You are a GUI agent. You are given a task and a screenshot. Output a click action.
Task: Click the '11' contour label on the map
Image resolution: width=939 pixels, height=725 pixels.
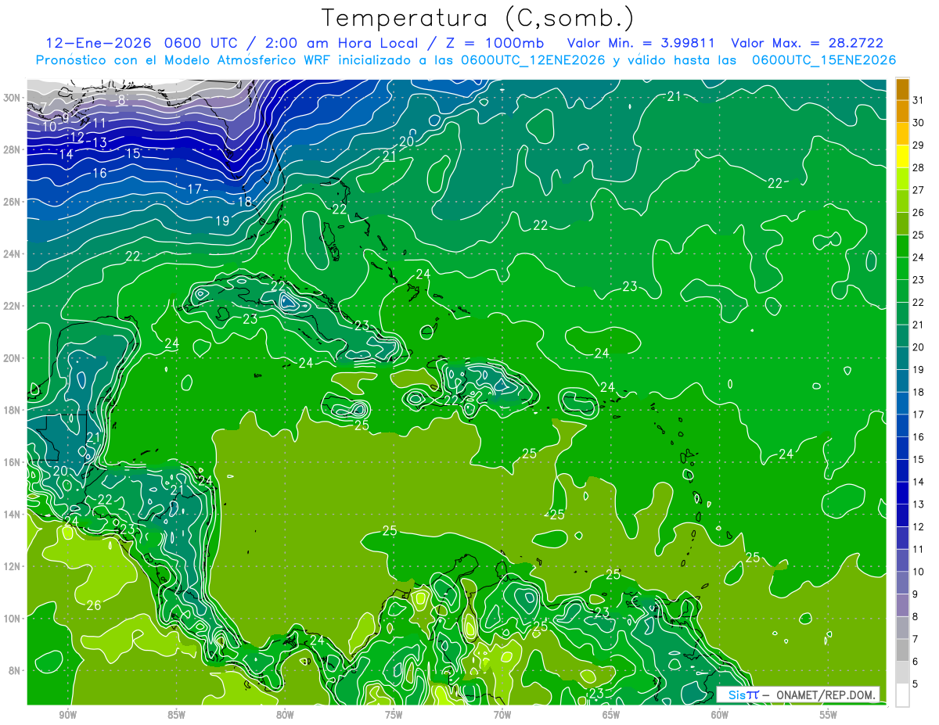click(99, 124)
